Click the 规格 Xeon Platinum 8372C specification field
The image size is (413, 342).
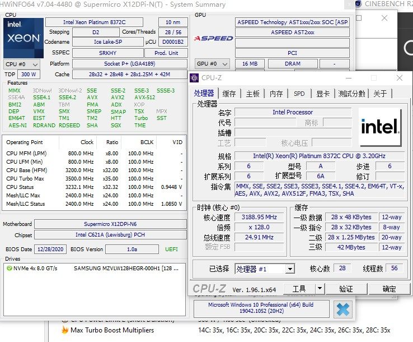tap(319, 156)
